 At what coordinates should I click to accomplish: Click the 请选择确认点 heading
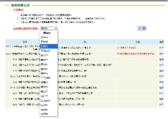click(20, 5)
